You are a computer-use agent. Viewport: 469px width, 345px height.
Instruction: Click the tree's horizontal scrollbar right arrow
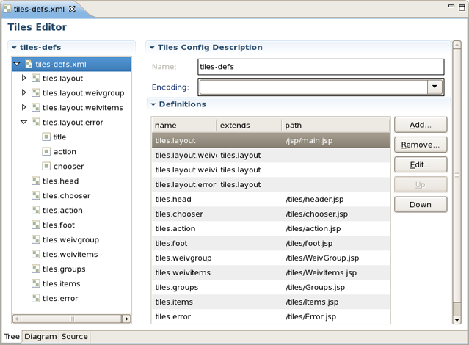tap(126, 319)
